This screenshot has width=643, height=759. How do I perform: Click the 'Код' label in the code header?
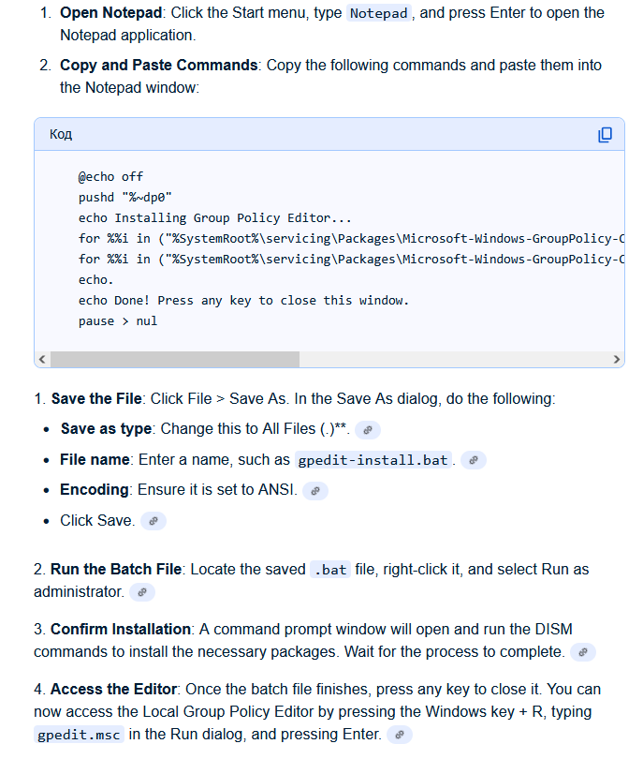point(61,135)
